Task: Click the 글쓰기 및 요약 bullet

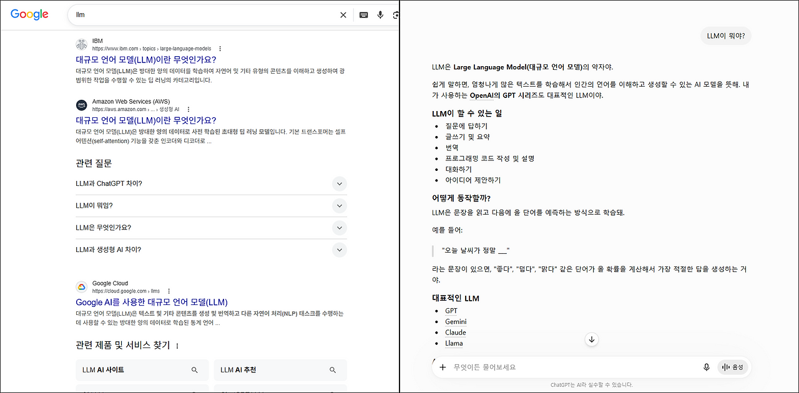Action: click(468, 137)
